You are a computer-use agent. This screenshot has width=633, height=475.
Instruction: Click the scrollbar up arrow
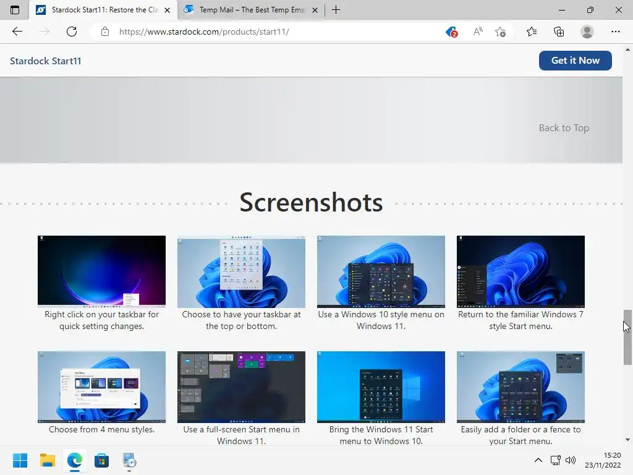tap(627, 49)
